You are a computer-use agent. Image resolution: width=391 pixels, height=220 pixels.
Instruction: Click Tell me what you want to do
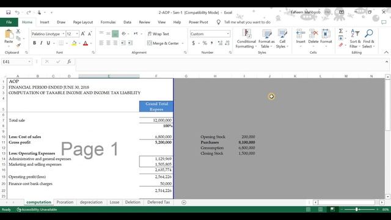247,22
